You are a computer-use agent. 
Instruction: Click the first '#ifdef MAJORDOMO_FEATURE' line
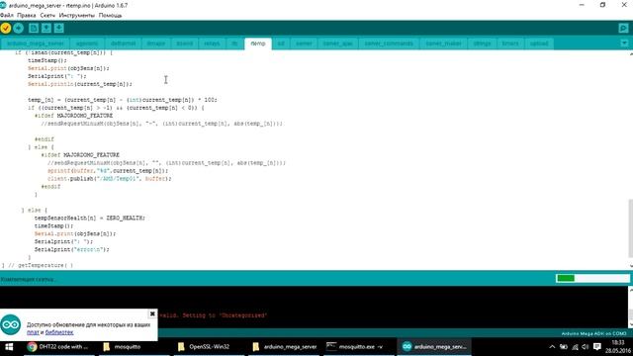click(73, 116)
